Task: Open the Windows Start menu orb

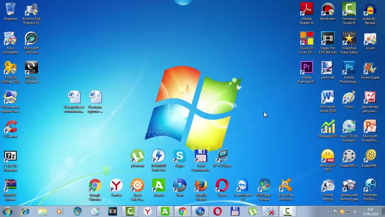Action: [x=7, y=211]
